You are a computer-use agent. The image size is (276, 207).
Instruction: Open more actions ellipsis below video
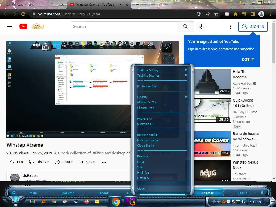tap(104, 162)
